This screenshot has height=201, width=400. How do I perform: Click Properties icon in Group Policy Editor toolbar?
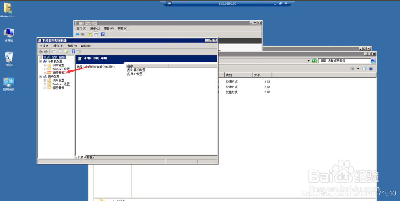[x=61, y=51]
